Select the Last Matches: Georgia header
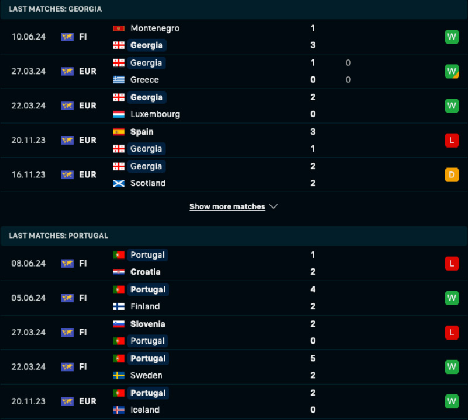Image resolution: width=468 pixels, height=420 pixels. click(x=55, y=9)
